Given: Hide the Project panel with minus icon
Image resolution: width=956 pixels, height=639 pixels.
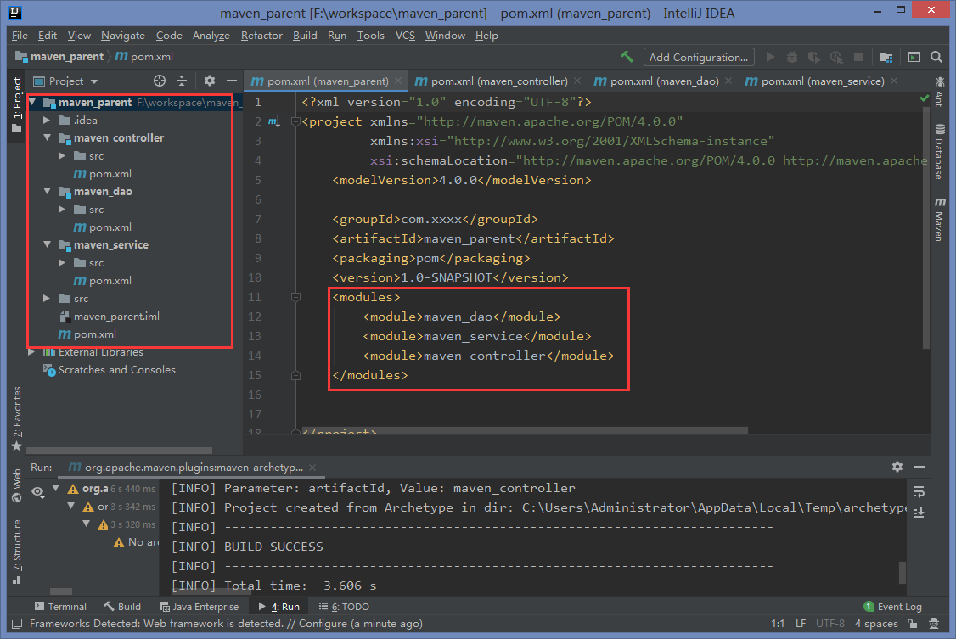Looking at the screenshot, I should pyautogui.click(x=232, y=81).
